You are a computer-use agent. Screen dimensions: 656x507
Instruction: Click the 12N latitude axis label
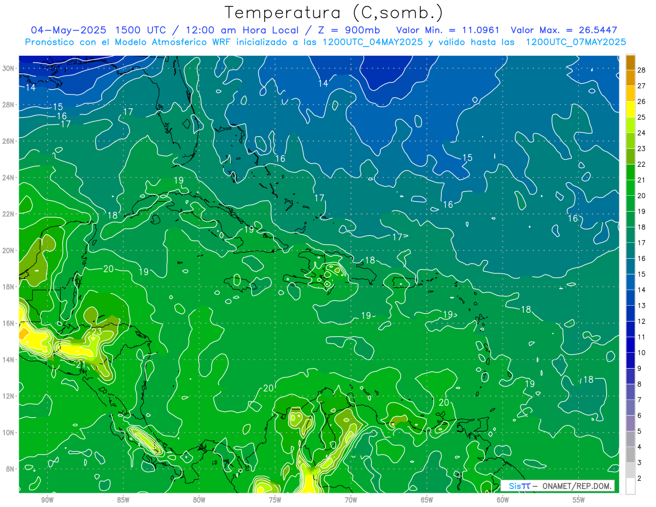(x=9, y=396)
